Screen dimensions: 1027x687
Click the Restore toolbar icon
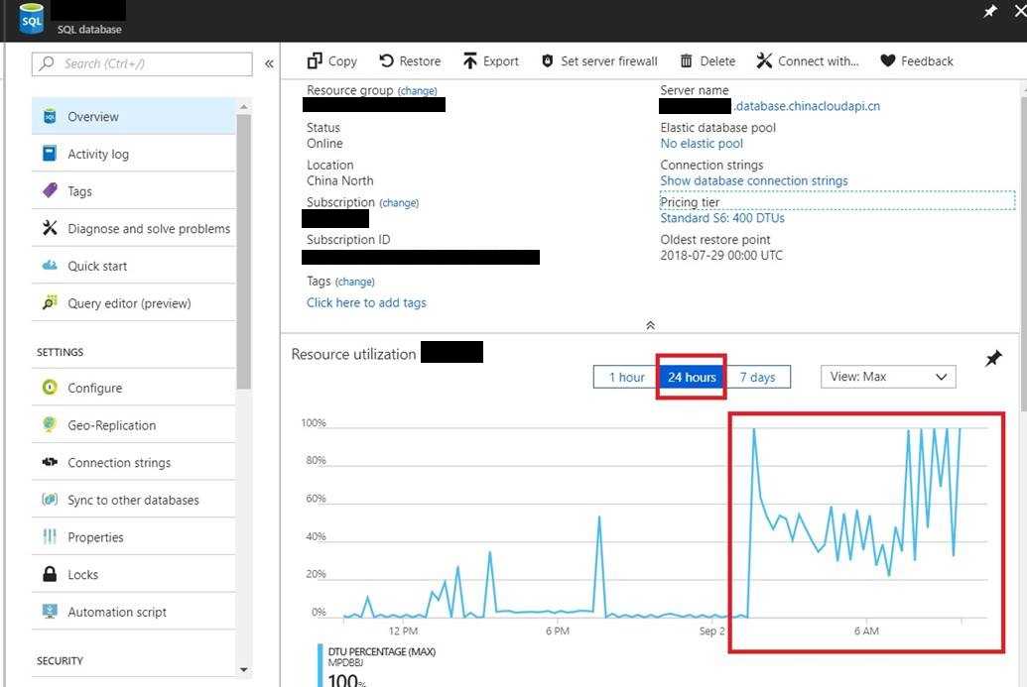tap(386, 60)
